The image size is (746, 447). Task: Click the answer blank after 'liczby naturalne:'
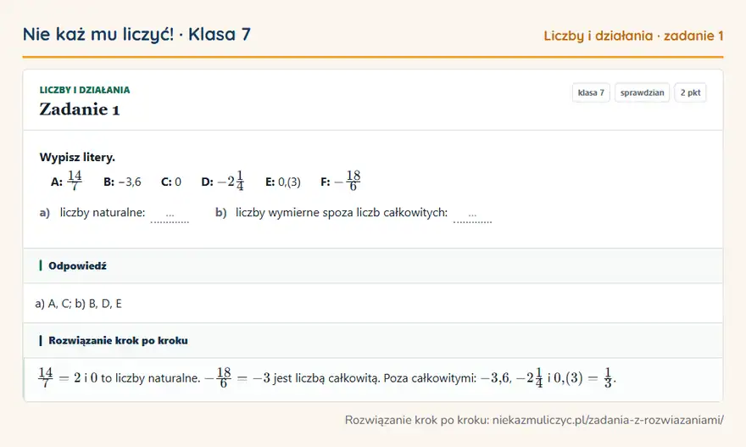click(x=170, y=215)
